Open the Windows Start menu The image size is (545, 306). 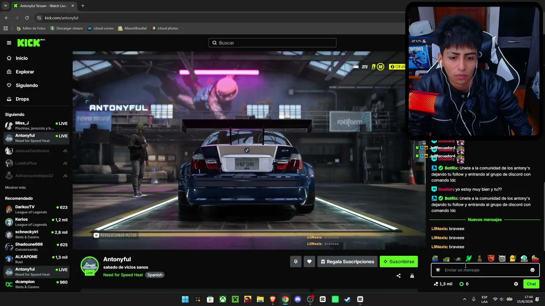185,299
